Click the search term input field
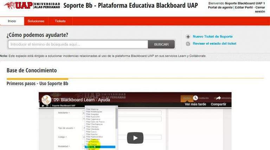 78,44
